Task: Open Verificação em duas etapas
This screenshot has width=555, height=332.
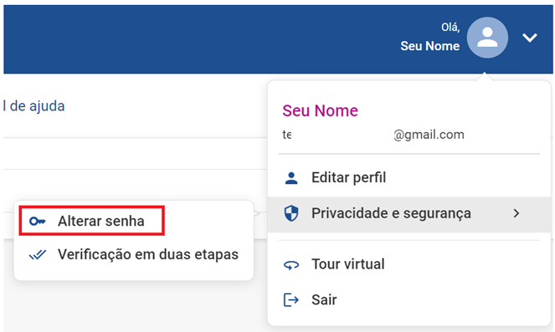Action: pyautogui.click(x=134, y=254)
